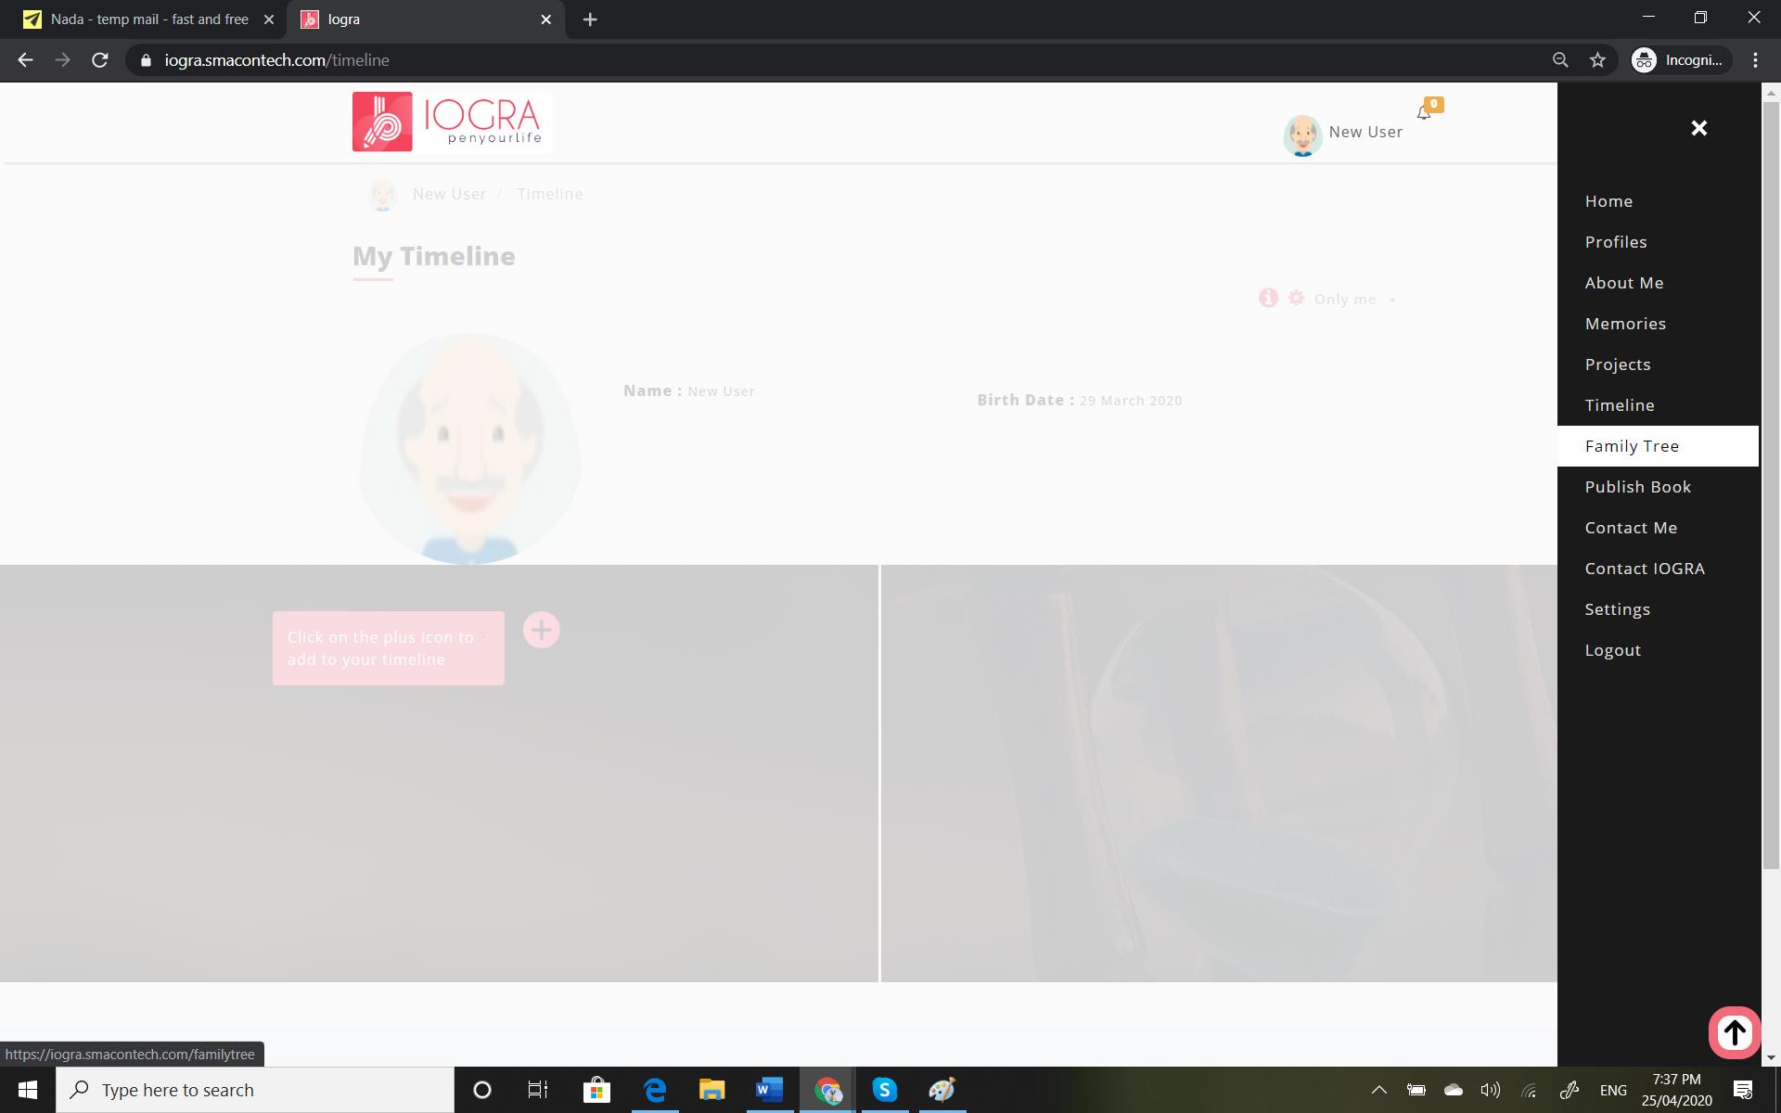Open Skype from taskbar
This screenshot has height=1113, width=1781.
click(885, 1090)
